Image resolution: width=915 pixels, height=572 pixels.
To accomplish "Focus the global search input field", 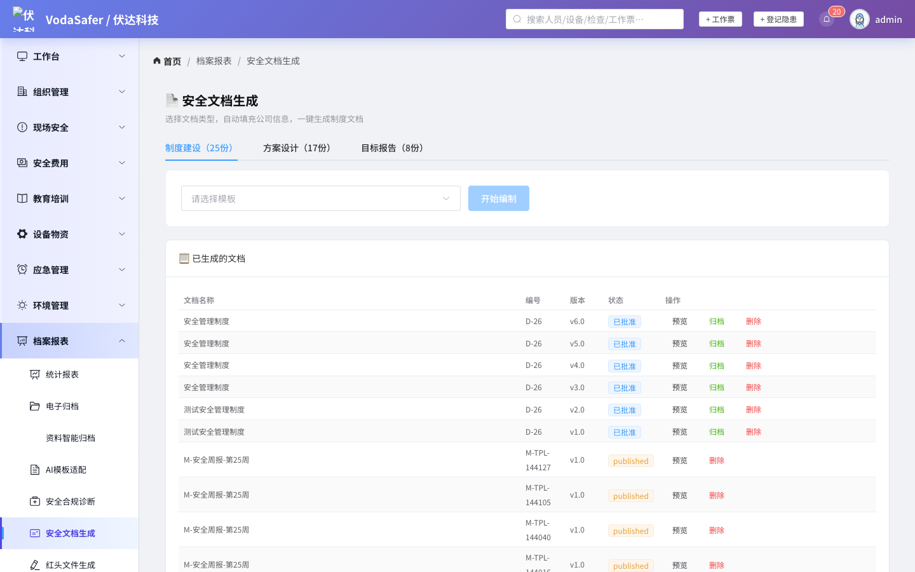I will point(595,19).
